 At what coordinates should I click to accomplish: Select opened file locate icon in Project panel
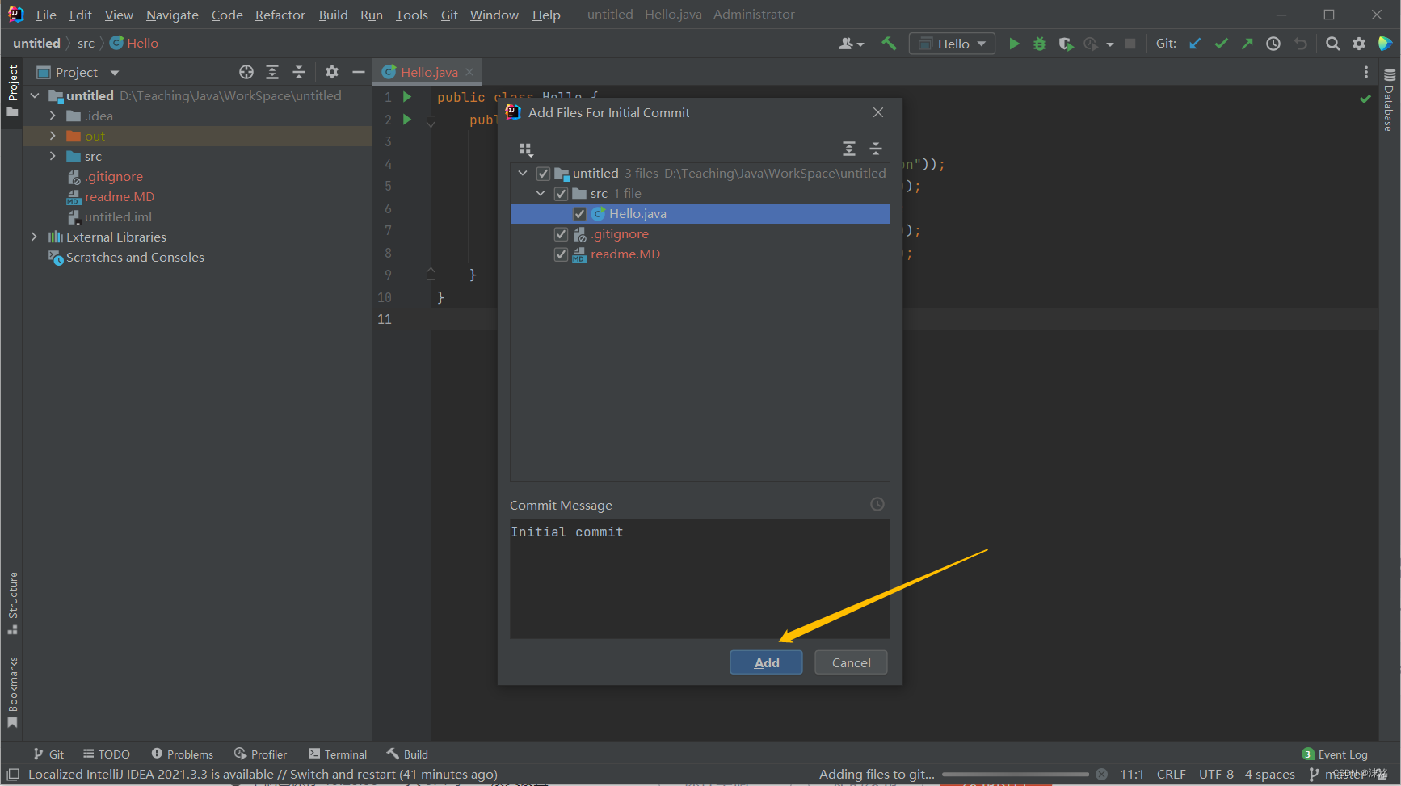246,72
